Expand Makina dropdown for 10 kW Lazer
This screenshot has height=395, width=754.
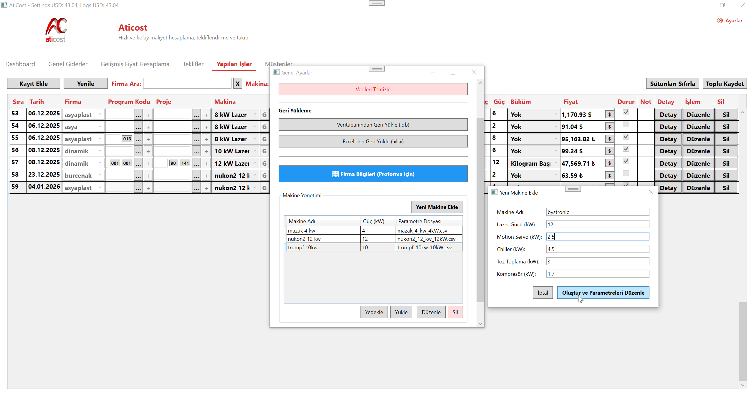(x=255, y=151)
